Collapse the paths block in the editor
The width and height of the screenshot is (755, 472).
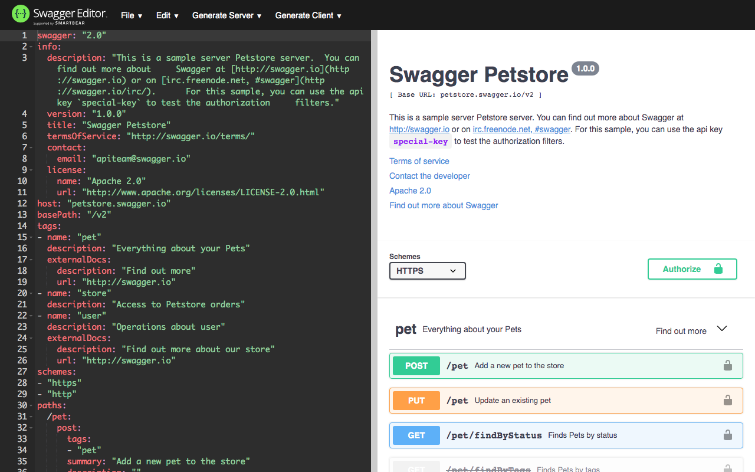tap(30, 405)
